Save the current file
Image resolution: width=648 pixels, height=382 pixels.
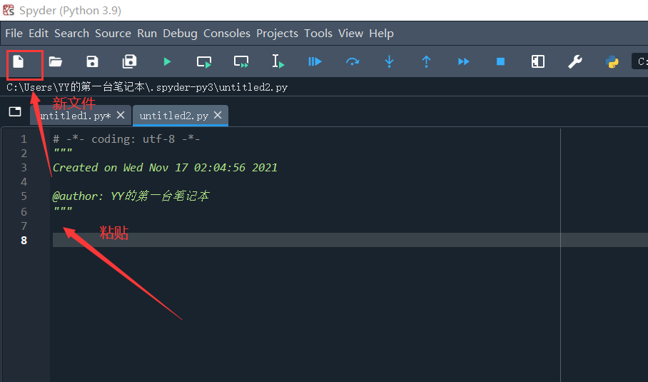[92, 61]
